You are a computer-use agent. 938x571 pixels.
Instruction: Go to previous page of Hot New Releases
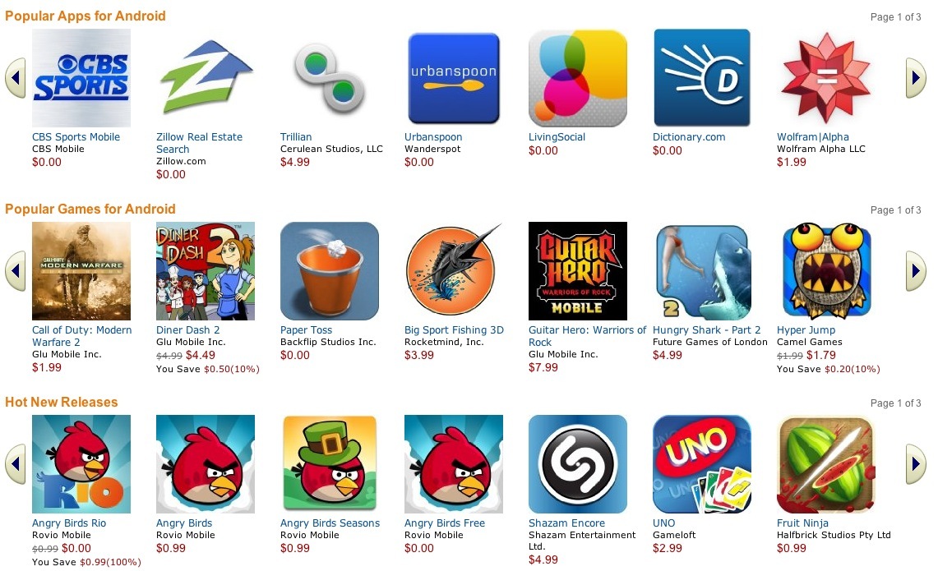[x=16, y=464]
